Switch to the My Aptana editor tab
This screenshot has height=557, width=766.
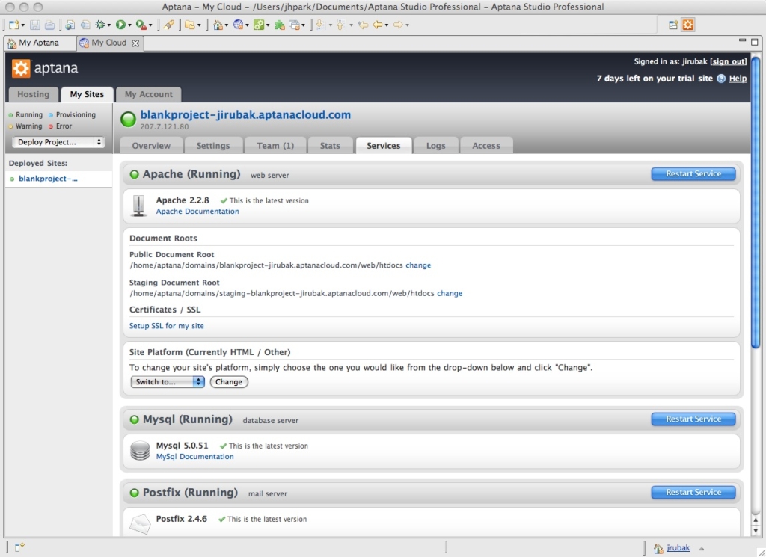click(39, 43)
